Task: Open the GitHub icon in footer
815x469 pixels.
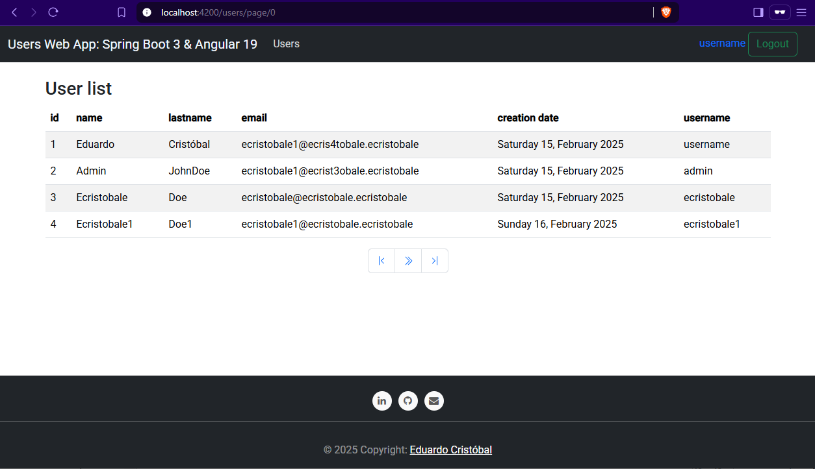Action: (408, 401)
